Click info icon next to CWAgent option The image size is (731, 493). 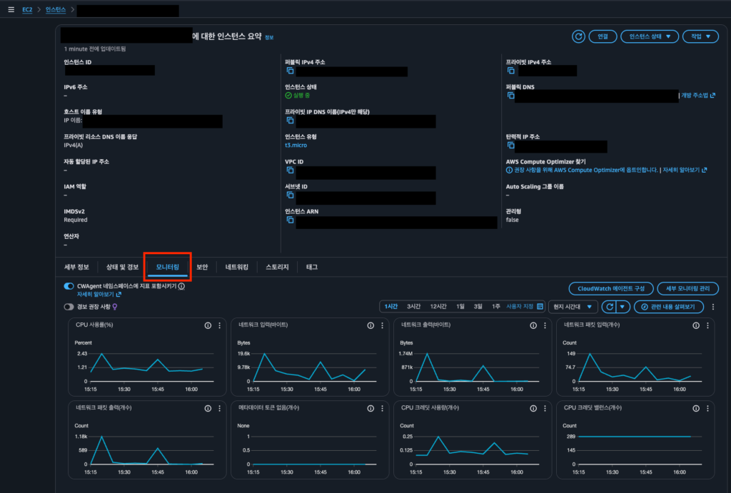click(181, 286)
